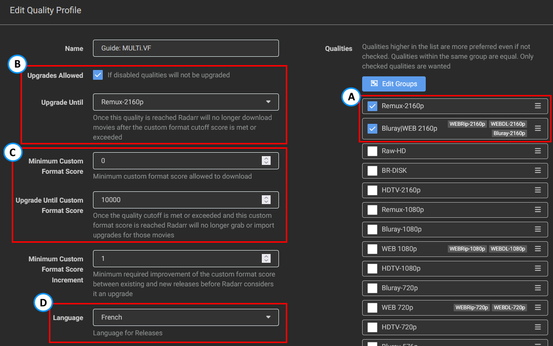Screen dimensions: 553x346
Task: Click the Name field containing Guide: MULTi.VF
Action: [x=185, y=48]
